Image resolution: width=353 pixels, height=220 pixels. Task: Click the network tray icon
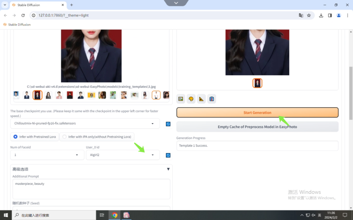pos(308,215)
